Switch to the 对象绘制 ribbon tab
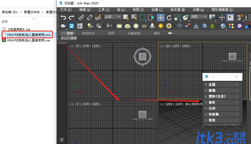The width and height of the screenshot is (251, 144). point(134,33)
